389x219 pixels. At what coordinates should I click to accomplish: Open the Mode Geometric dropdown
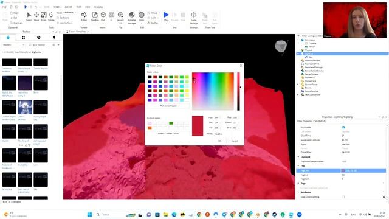tap(69, 13)
